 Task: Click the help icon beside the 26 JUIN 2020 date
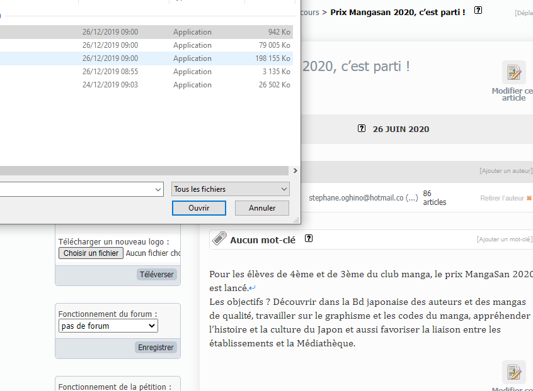(x=362, y=128)
